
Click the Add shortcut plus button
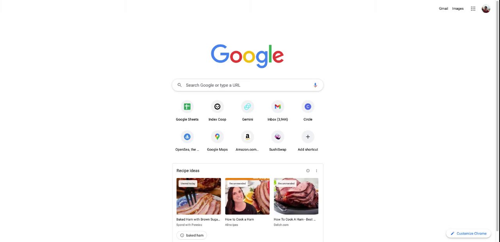click(308, 137)
